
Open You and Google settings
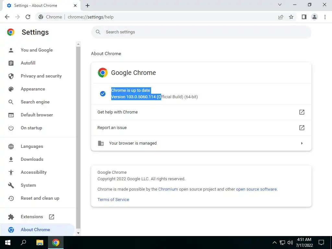click(37, 50)
